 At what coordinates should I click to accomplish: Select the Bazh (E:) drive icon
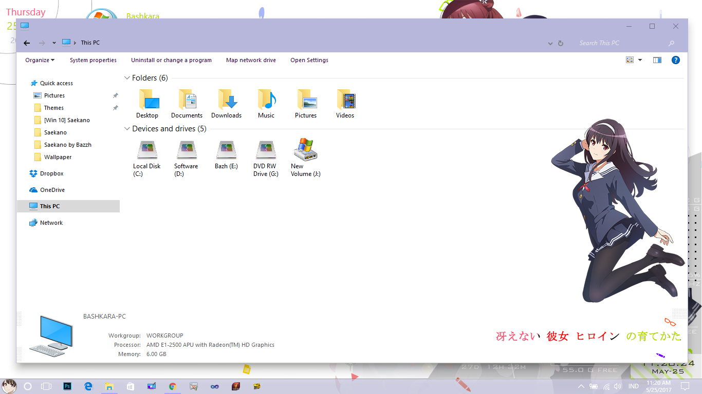(227, 150)
